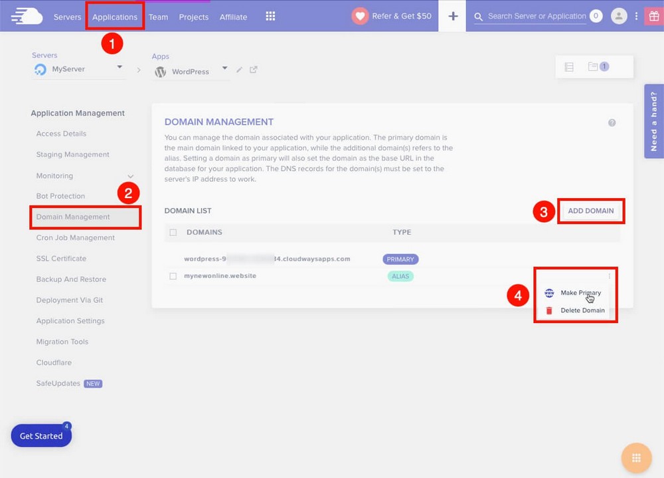Click the pencil edit app name icon

point(239,70)
